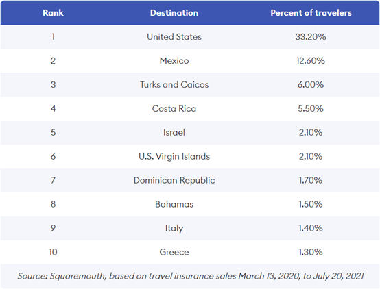This screenshot has height=289, width=380.
Task: Select the Italy destination cell
Action: click(174, 229)
